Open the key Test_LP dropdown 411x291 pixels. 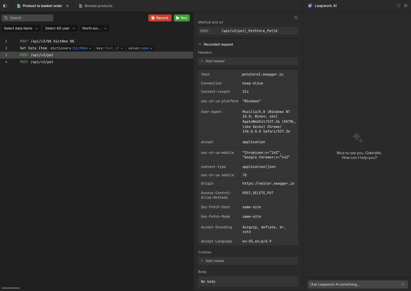pos(110,48)
